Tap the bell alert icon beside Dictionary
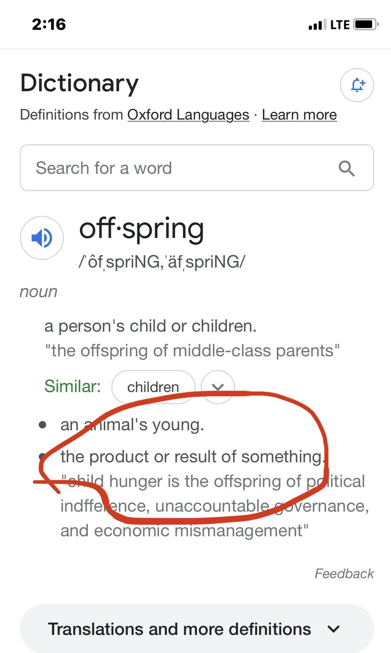Screen dimensions: 391x653 [357, 85]
